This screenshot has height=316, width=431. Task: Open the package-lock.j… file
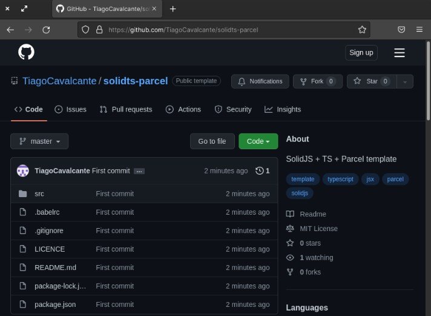(60, 286)
